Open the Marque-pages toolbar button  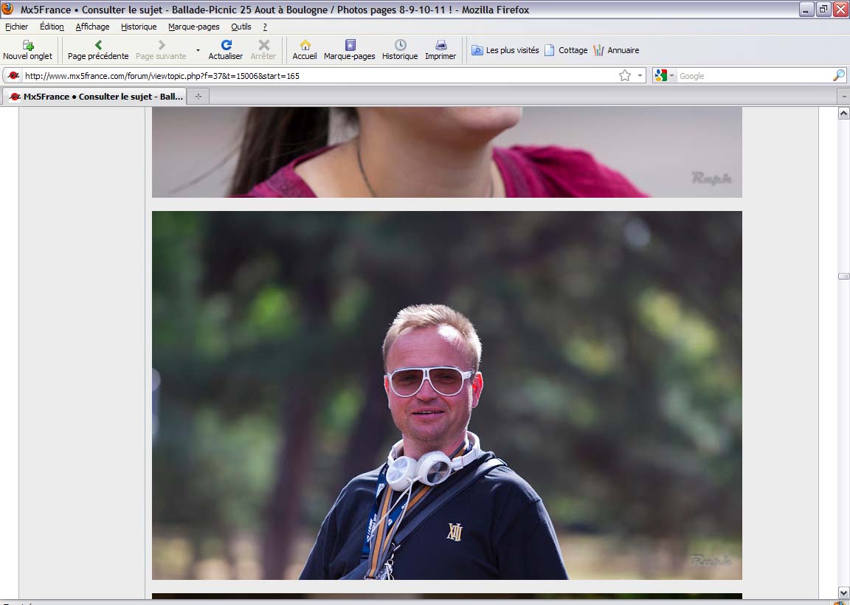coord(350,50)
